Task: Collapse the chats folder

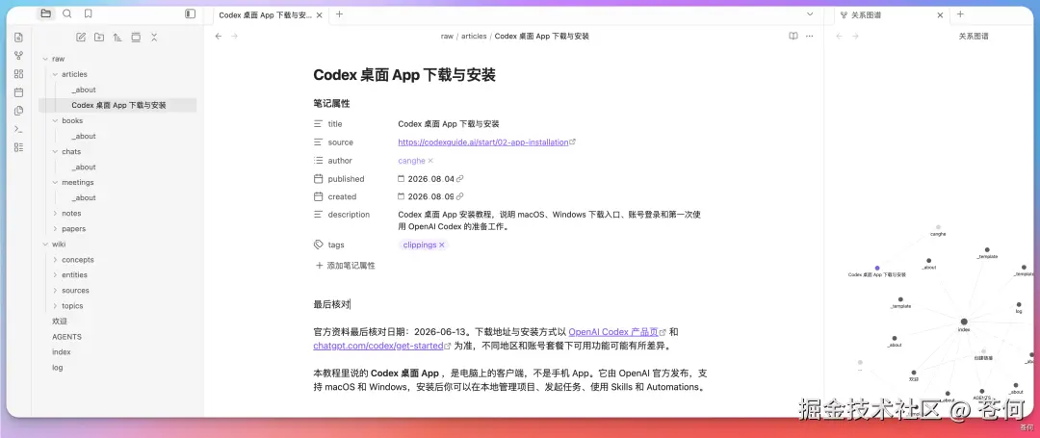Action: (55, 152)
